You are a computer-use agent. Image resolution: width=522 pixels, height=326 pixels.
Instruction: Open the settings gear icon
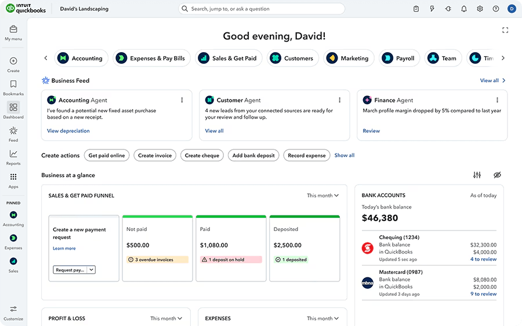pyautogui.click(x=480, y=9)
